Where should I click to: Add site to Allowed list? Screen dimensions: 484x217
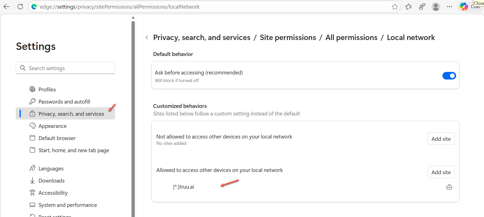click(441, 172)
